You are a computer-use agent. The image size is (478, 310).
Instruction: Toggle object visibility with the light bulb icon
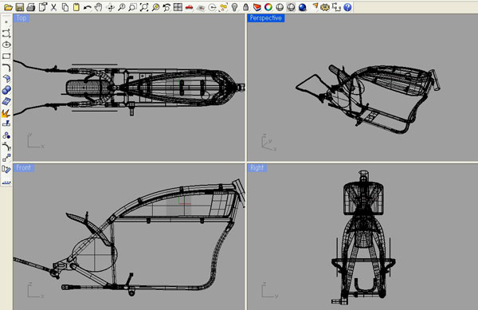coord(234,7)
